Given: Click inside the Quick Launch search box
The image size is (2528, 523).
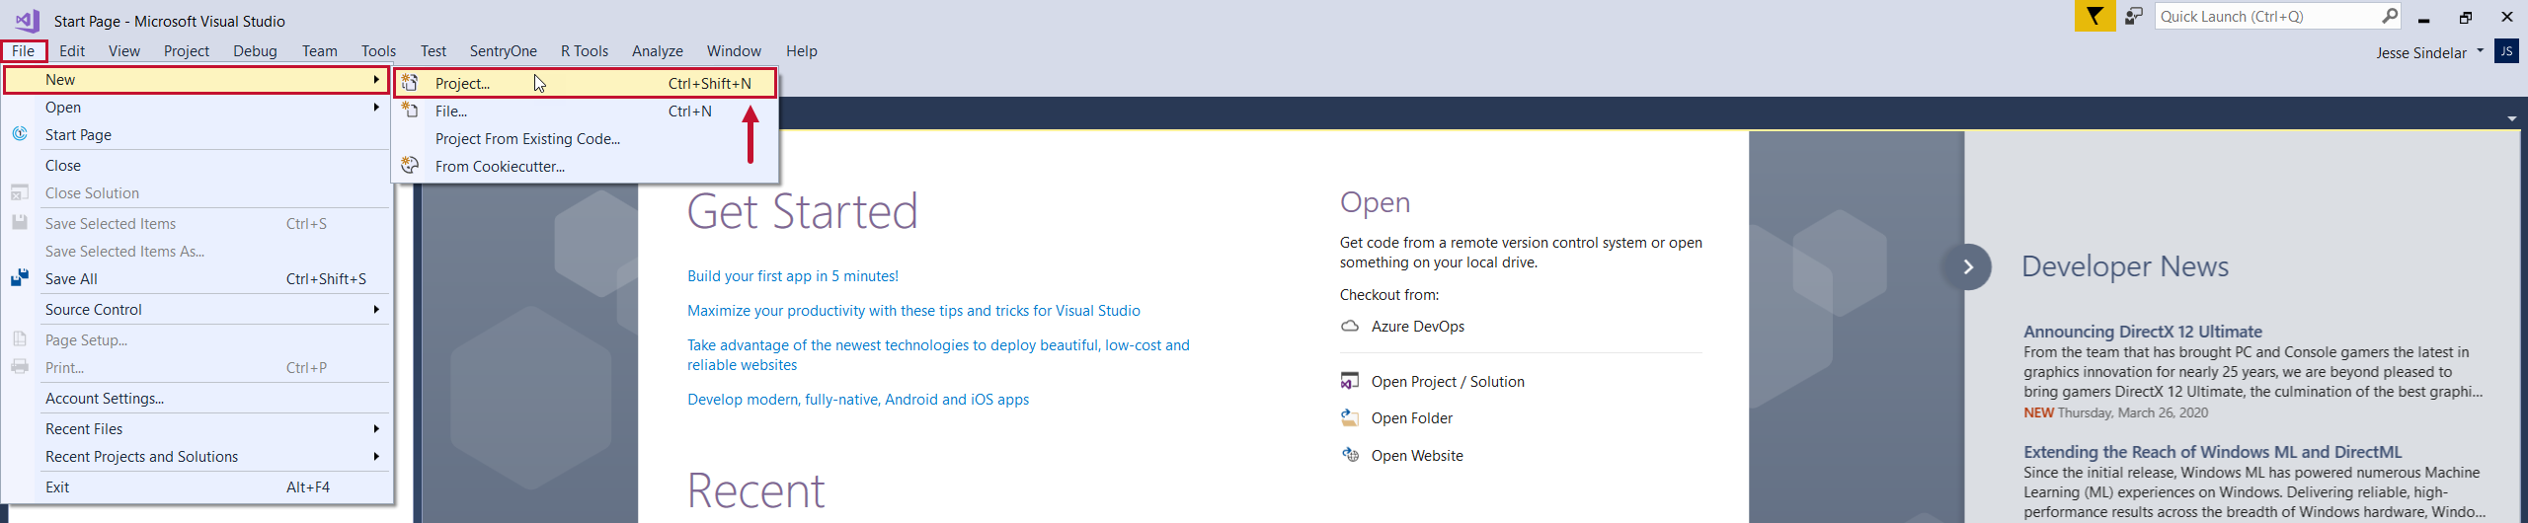Looking at the screenshot, I should click(2266, 17).
